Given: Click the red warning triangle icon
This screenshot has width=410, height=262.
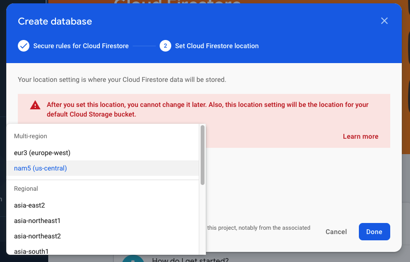Looking at the screenshot, I should coord(35,105).
